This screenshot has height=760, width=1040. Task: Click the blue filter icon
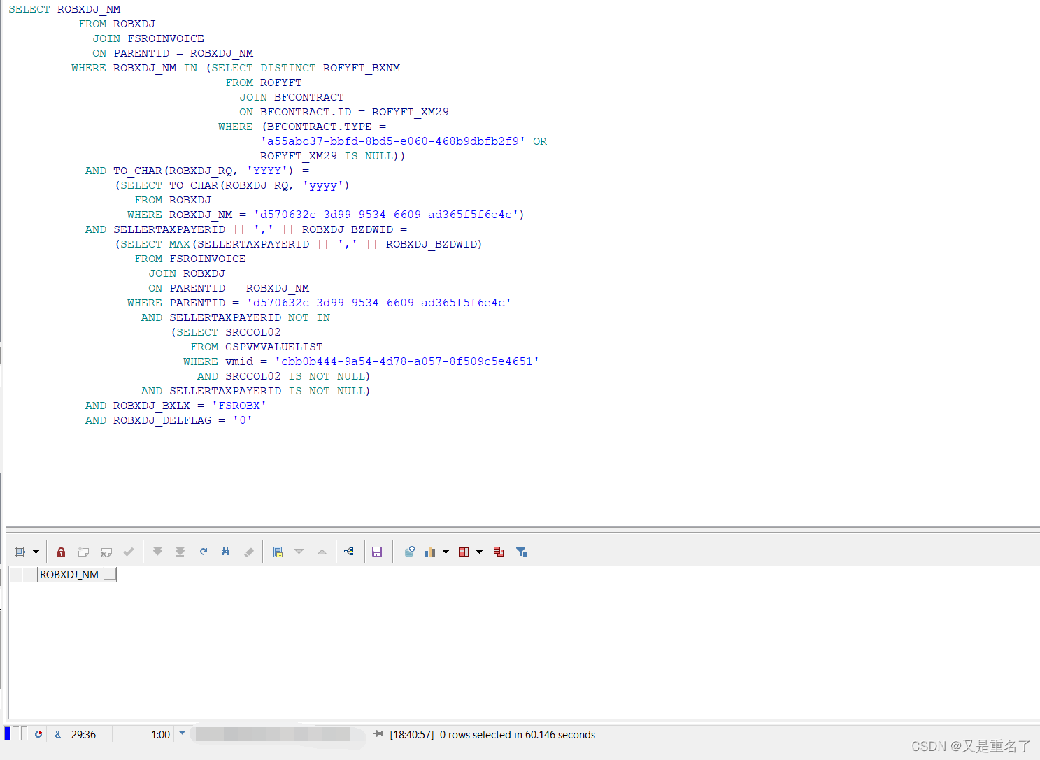[x=522, y=552]
